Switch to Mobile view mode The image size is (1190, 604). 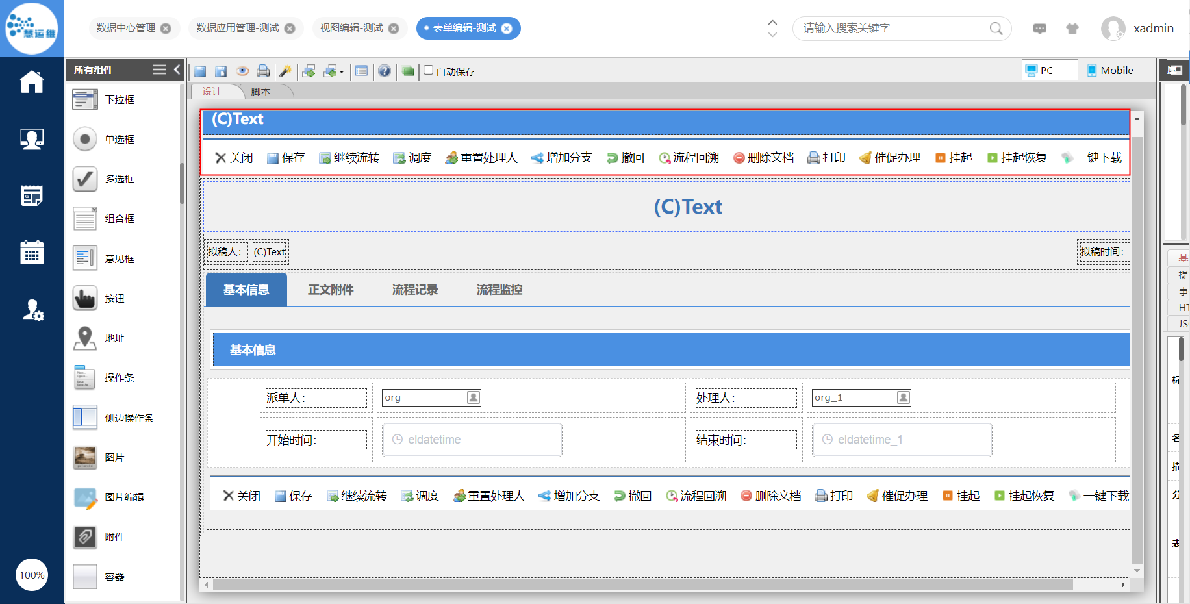pyautogui.click(x=1109, y=70)
